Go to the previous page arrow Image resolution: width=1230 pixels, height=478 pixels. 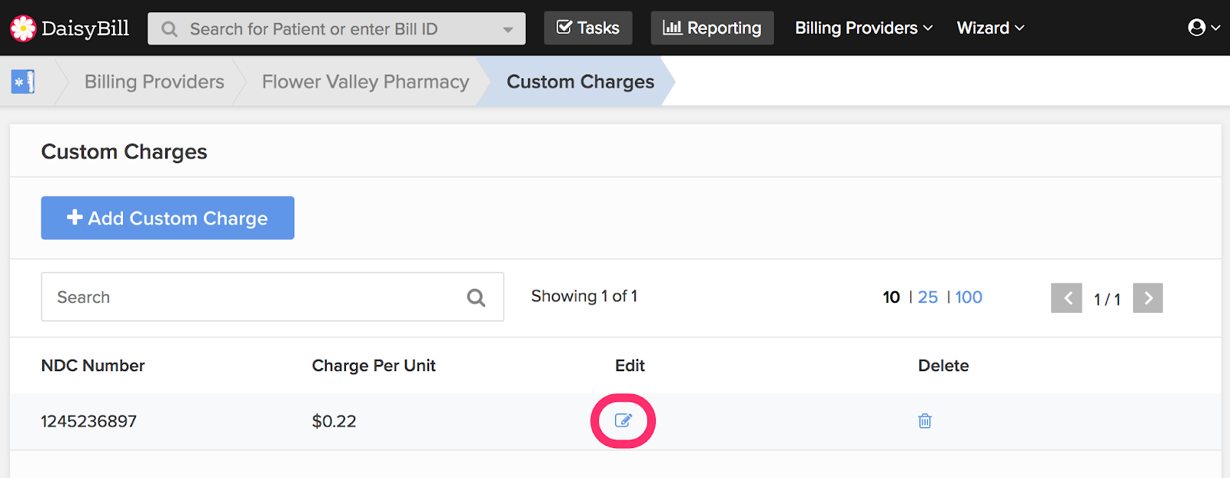(x=1066, y=298)
